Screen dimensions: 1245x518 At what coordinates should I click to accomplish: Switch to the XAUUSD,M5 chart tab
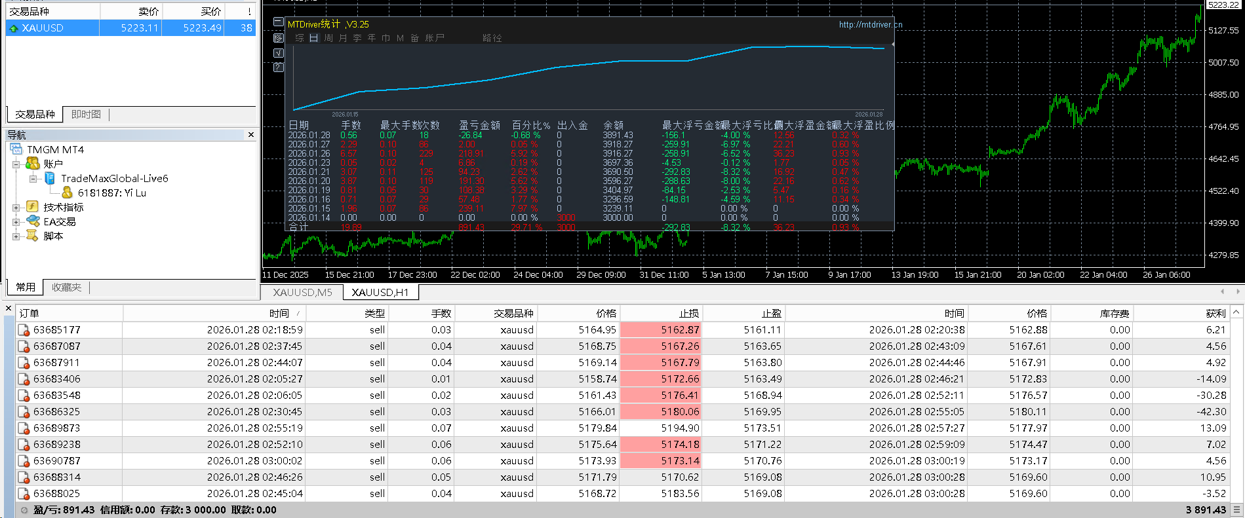302,293
